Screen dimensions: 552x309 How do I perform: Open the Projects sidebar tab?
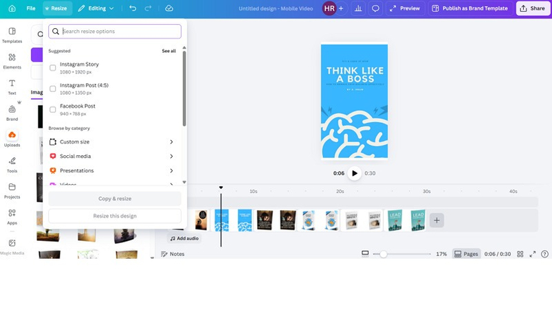click(x=12, y=191)
